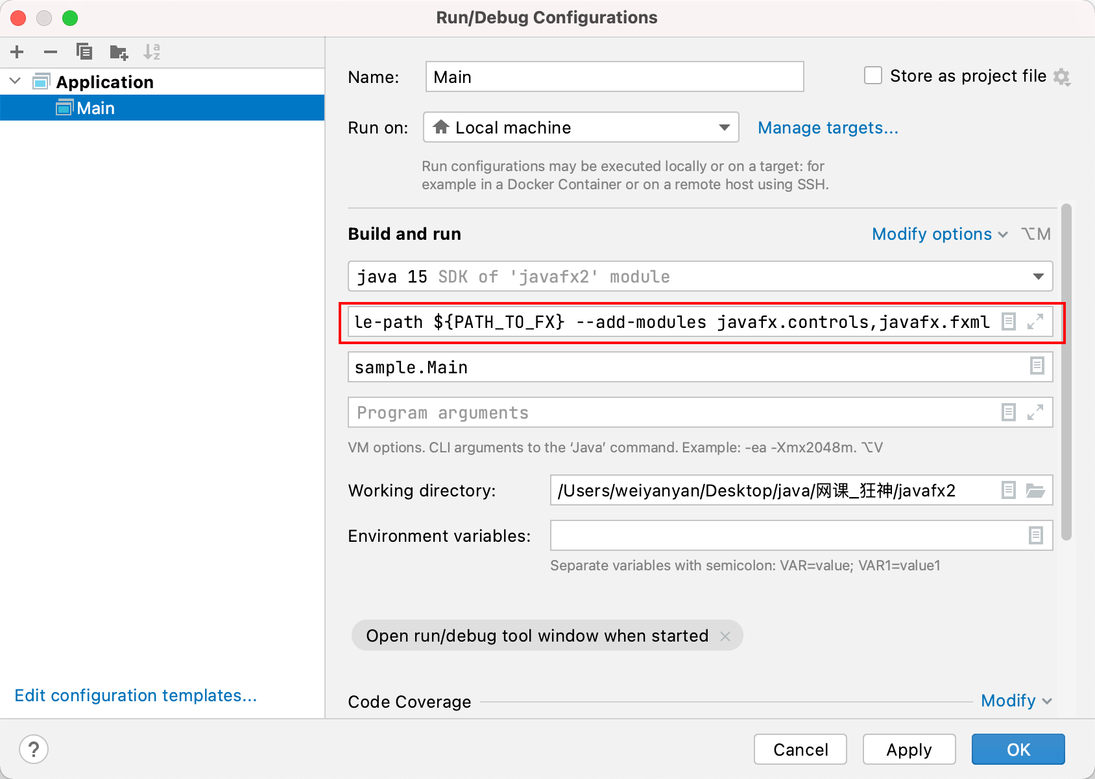Open the Run on Local machine dropdown
The width and height of the screenshot is (1095, 779).
(725, 128)
